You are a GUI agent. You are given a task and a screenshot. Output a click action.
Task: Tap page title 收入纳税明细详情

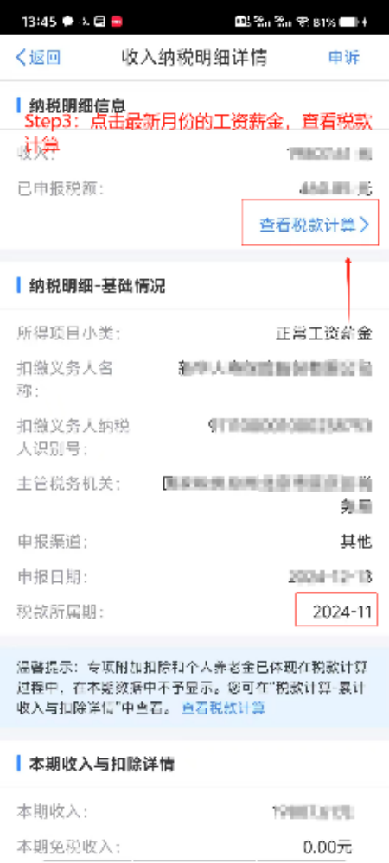tap(194, 57)
